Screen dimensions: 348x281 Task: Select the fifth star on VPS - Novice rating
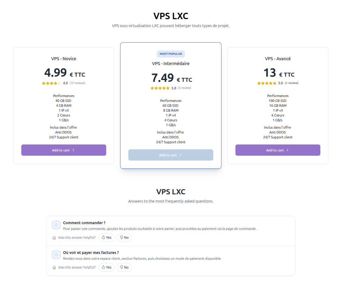59,83
